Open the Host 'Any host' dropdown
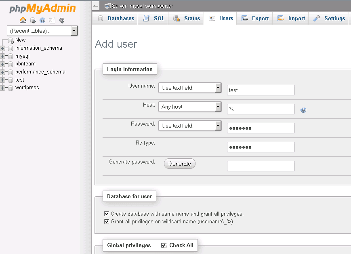The image size is (351, 254). (x=190, y=107)
